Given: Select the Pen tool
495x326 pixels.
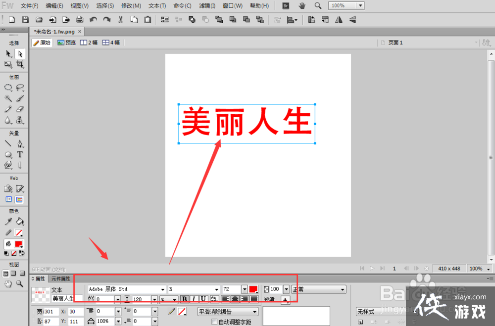Looking at the screenshot, I should click(x=20, y=143).
